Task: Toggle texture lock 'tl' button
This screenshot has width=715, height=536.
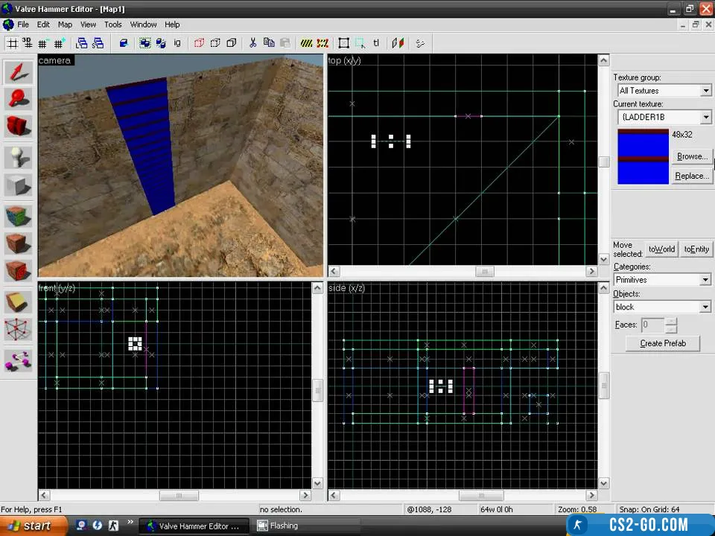Action: click(376, 43)
